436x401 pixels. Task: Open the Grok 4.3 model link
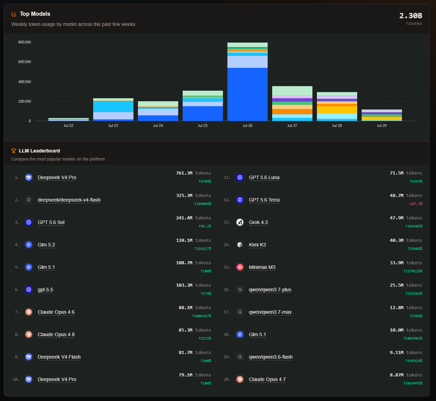coord(258,222)
